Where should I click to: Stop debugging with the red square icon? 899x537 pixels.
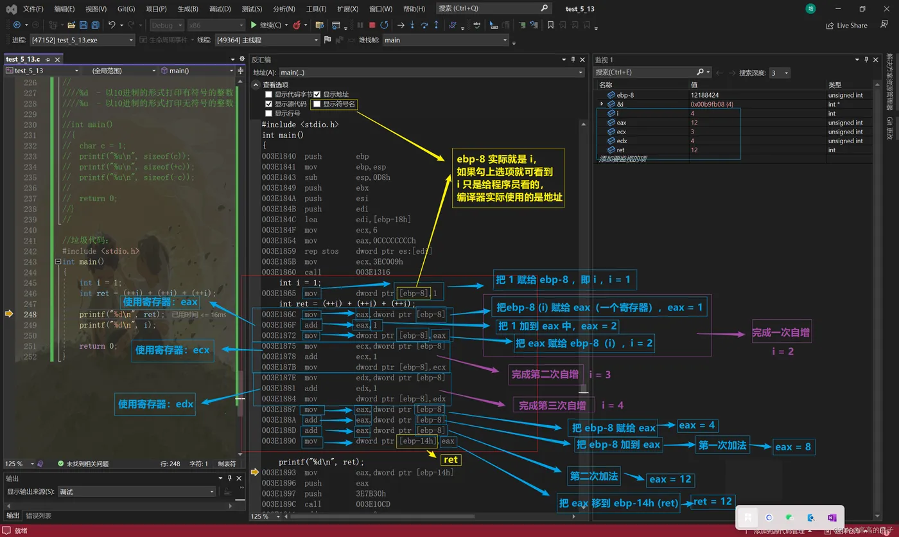tap(372, 25)
